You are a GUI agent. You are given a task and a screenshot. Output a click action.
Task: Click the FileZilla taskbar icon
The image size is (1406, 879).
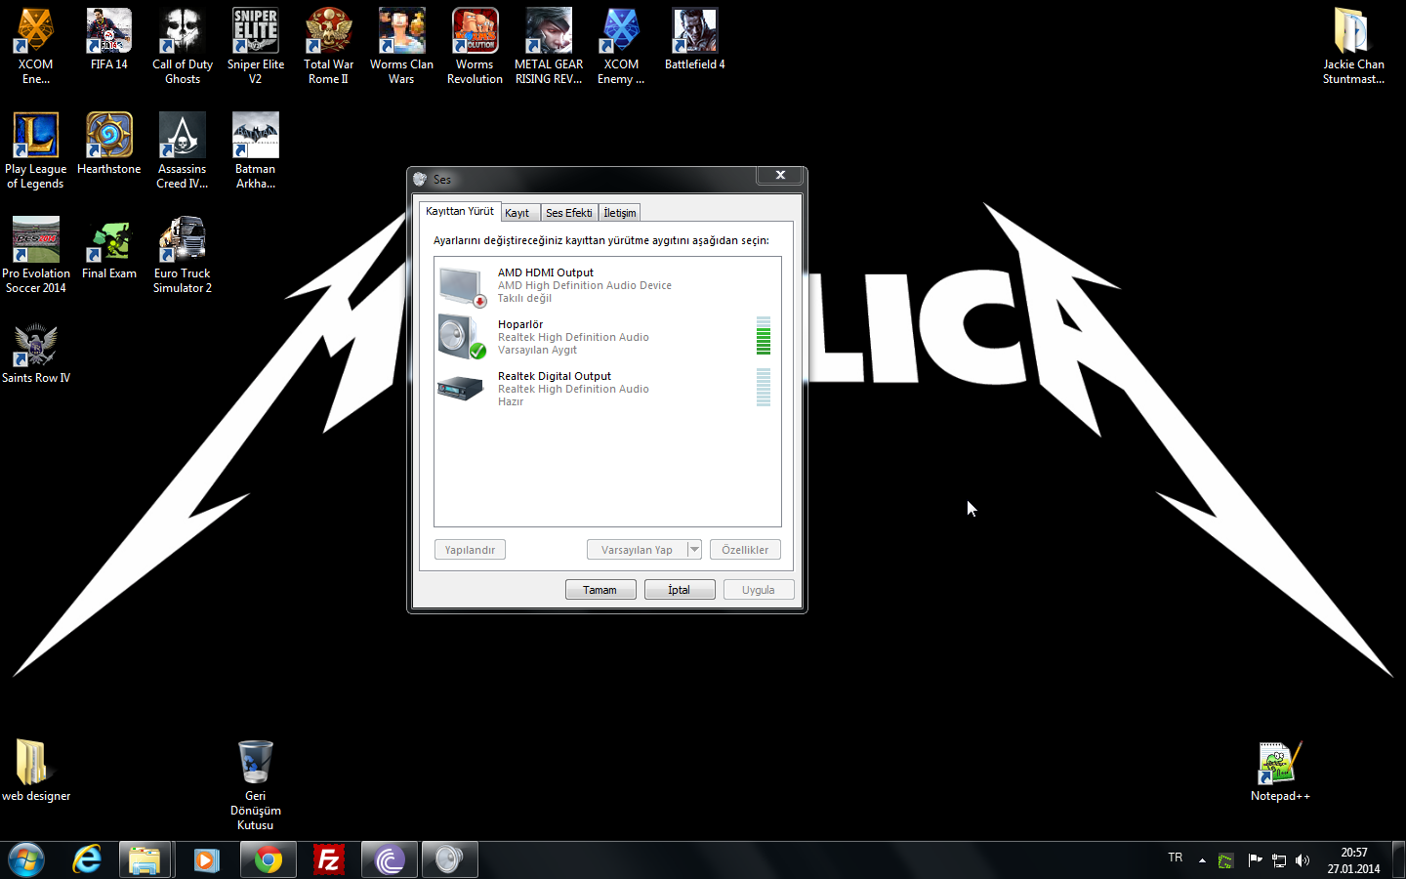click(x=329, y=859)
